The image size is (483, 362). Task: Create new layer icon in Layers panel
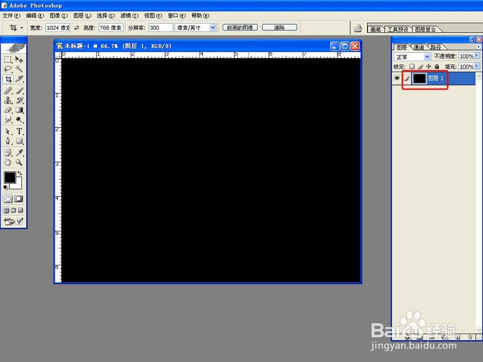point(457,337)
